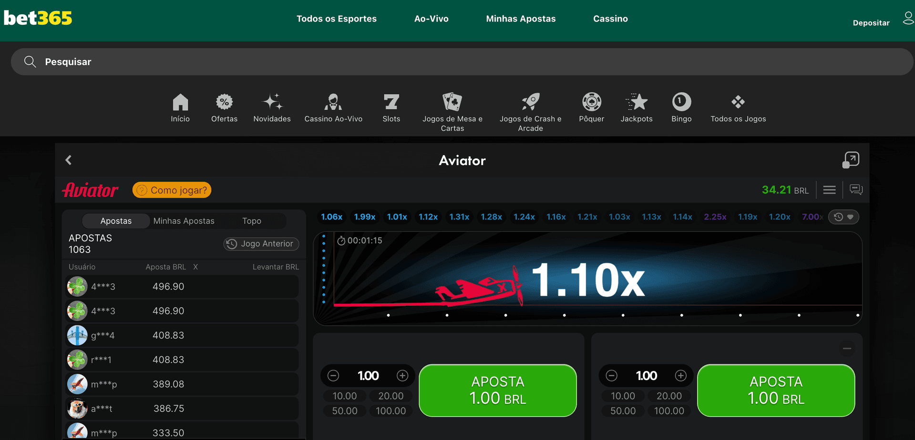Click the Pesquisar search field
Viewport: 915px width, 440px height.
[462, 61]
